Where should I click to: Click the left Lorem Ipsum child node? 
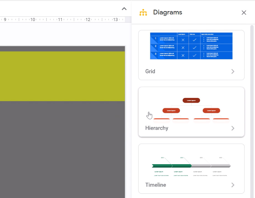[x=171, y=110]
